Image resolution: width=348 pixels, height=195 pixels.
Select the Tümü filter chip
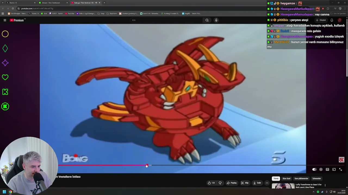[x=276, y=178]
